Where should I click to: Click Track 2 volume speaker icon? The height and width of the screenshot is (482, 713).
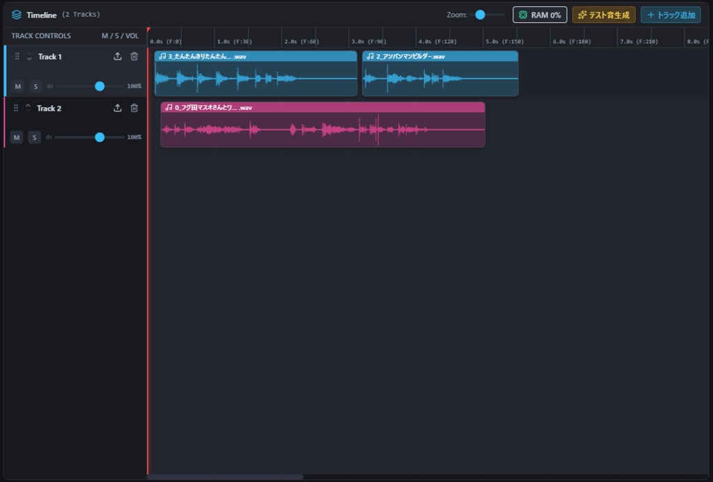tap(49, 137)
